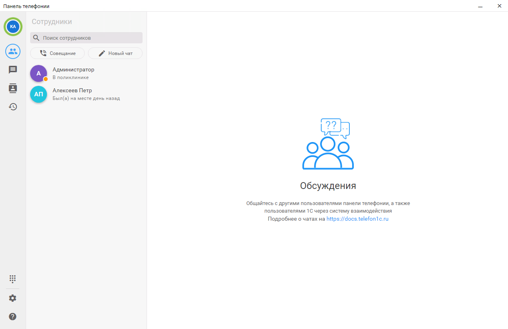This screenshot has height=329, width=508.
Task: Minimize the Панель телефонии window
Action: (480, 6)
